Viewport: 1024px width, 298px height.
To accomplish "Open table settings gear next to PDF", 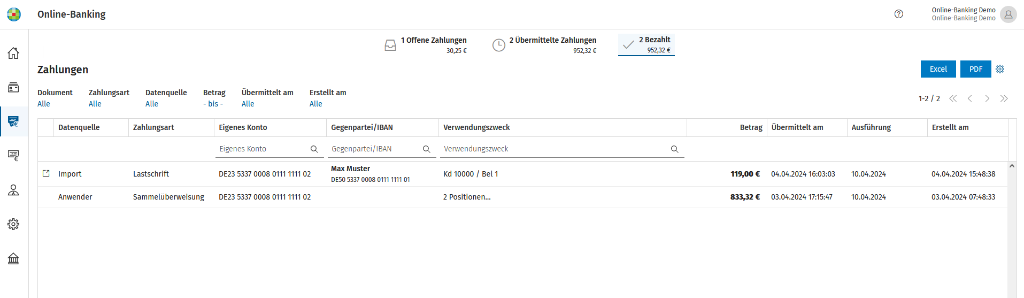I will [1000, 69].
